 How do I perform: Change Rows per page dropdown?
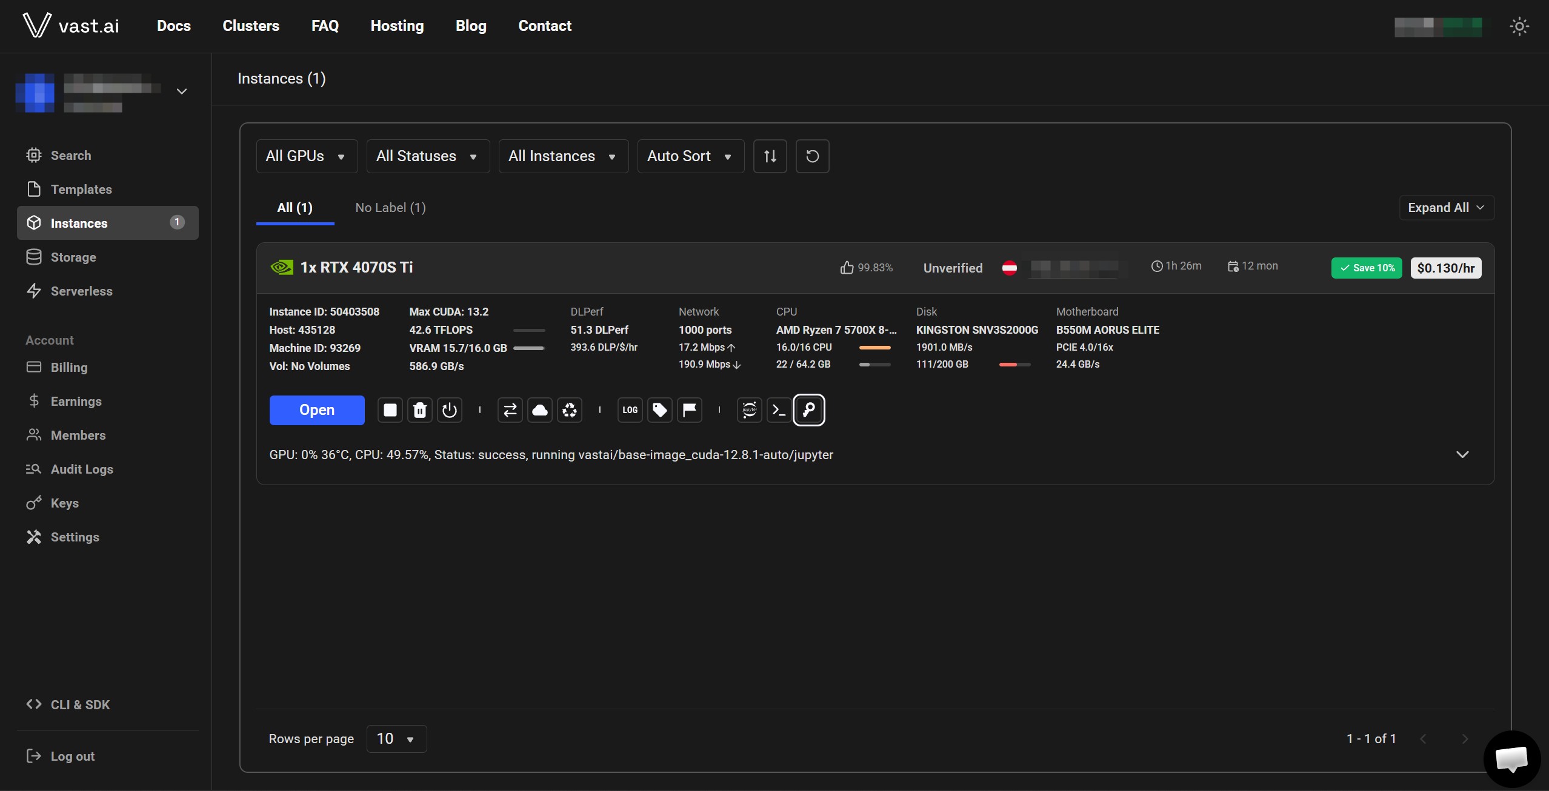pyautogui.click(x=396, y=739)
